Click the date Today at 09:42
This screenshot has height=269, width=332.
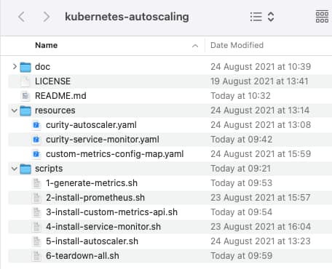(242, 140)
